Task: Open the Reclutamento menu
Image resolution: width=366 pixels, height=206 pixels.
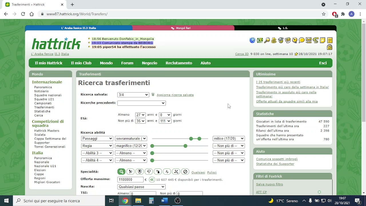Action: tap(179, 63)
